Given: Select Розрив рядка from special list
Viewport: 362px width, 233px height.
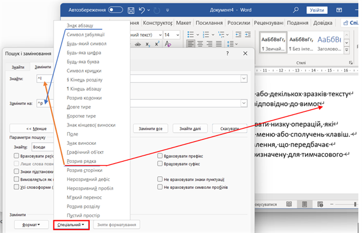Looking at the screenshot, I should (81, 161).
